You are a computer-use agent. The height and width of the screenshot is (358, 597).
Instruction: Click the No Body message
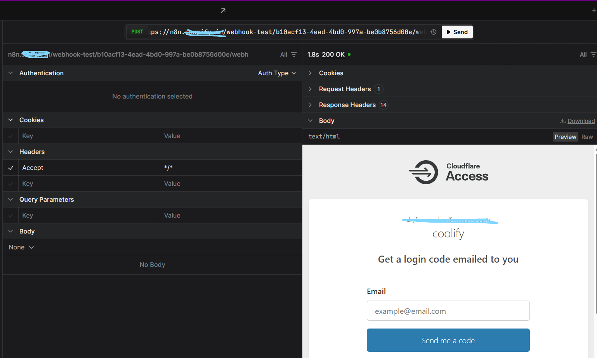coord(152,265)
